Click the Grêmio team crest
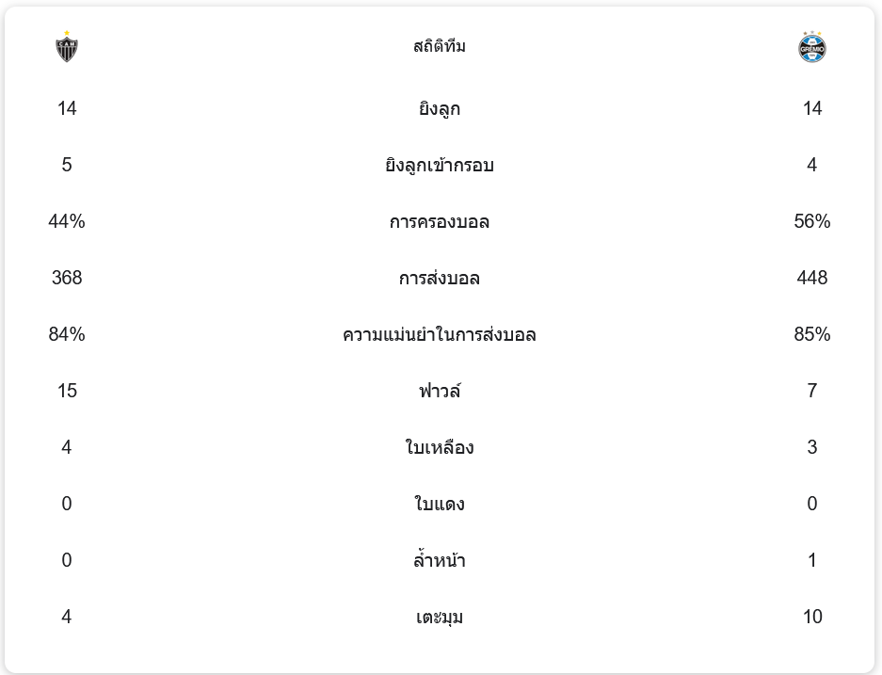This screenshot has width=882, height=675. click(811, 47)
